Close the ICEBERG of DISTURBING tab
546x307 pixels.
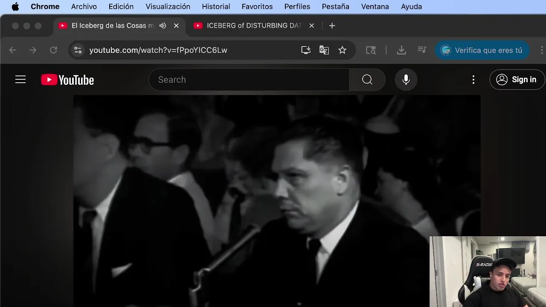coord(311,26)
